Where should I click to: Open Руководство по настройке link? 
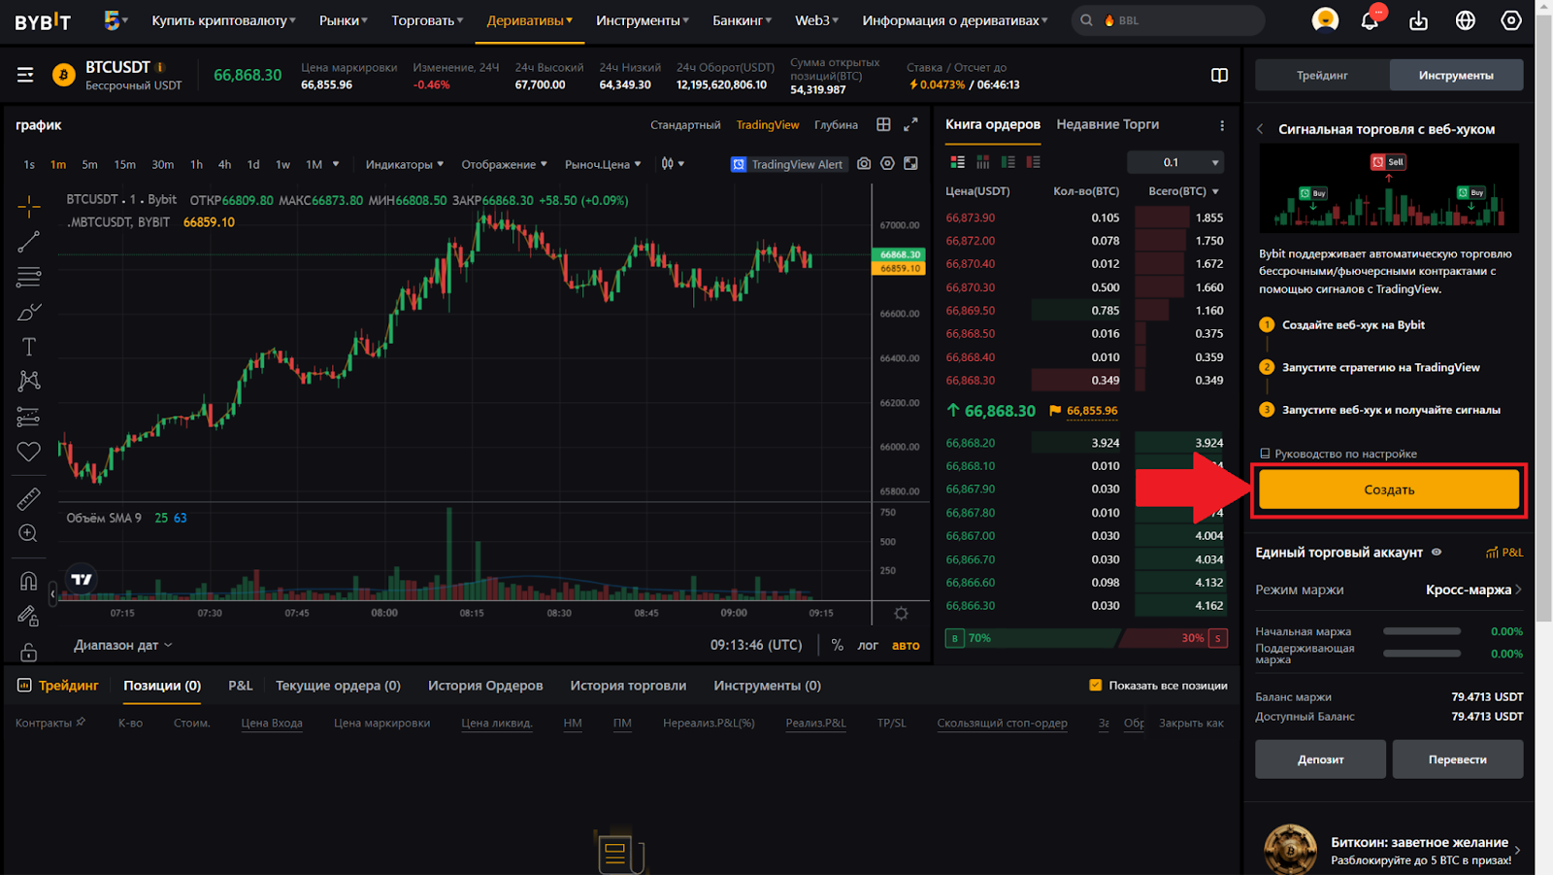tap(1338, 454)
